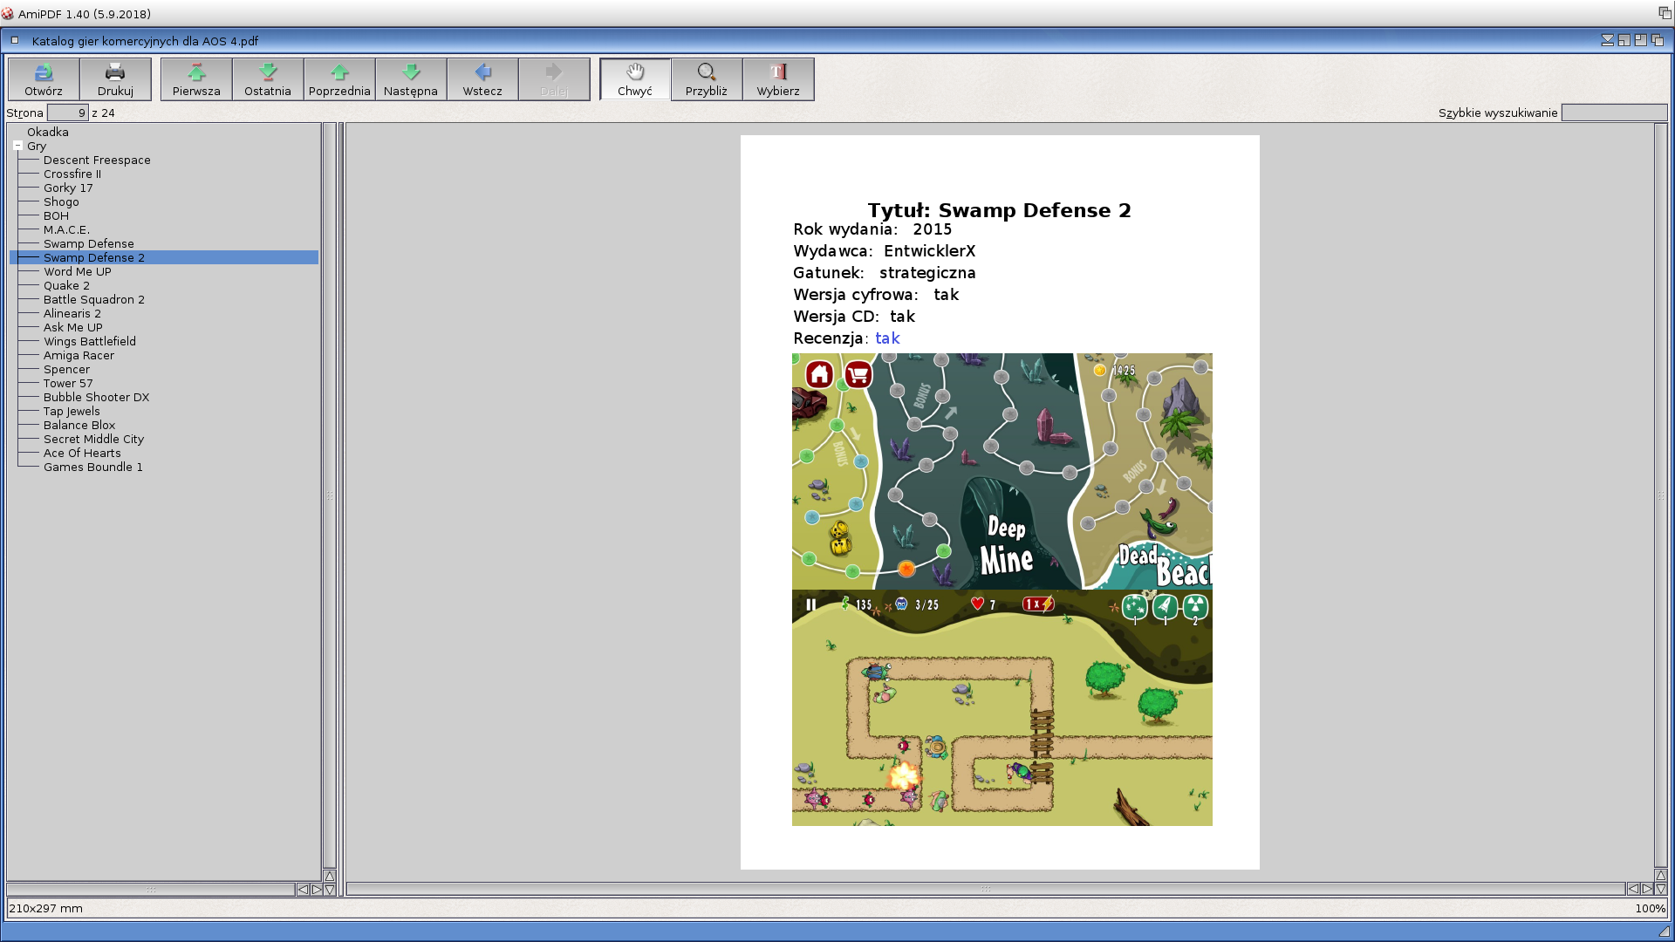Collapse the Gry tree node
The height and width of the screenshot is (942, 1675).
point(17,146)
